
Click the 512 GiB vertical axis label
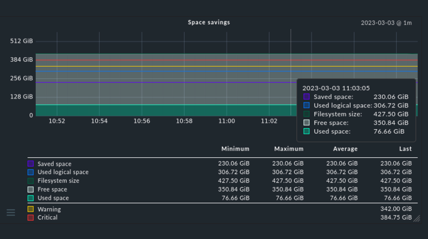pos(21,41)
